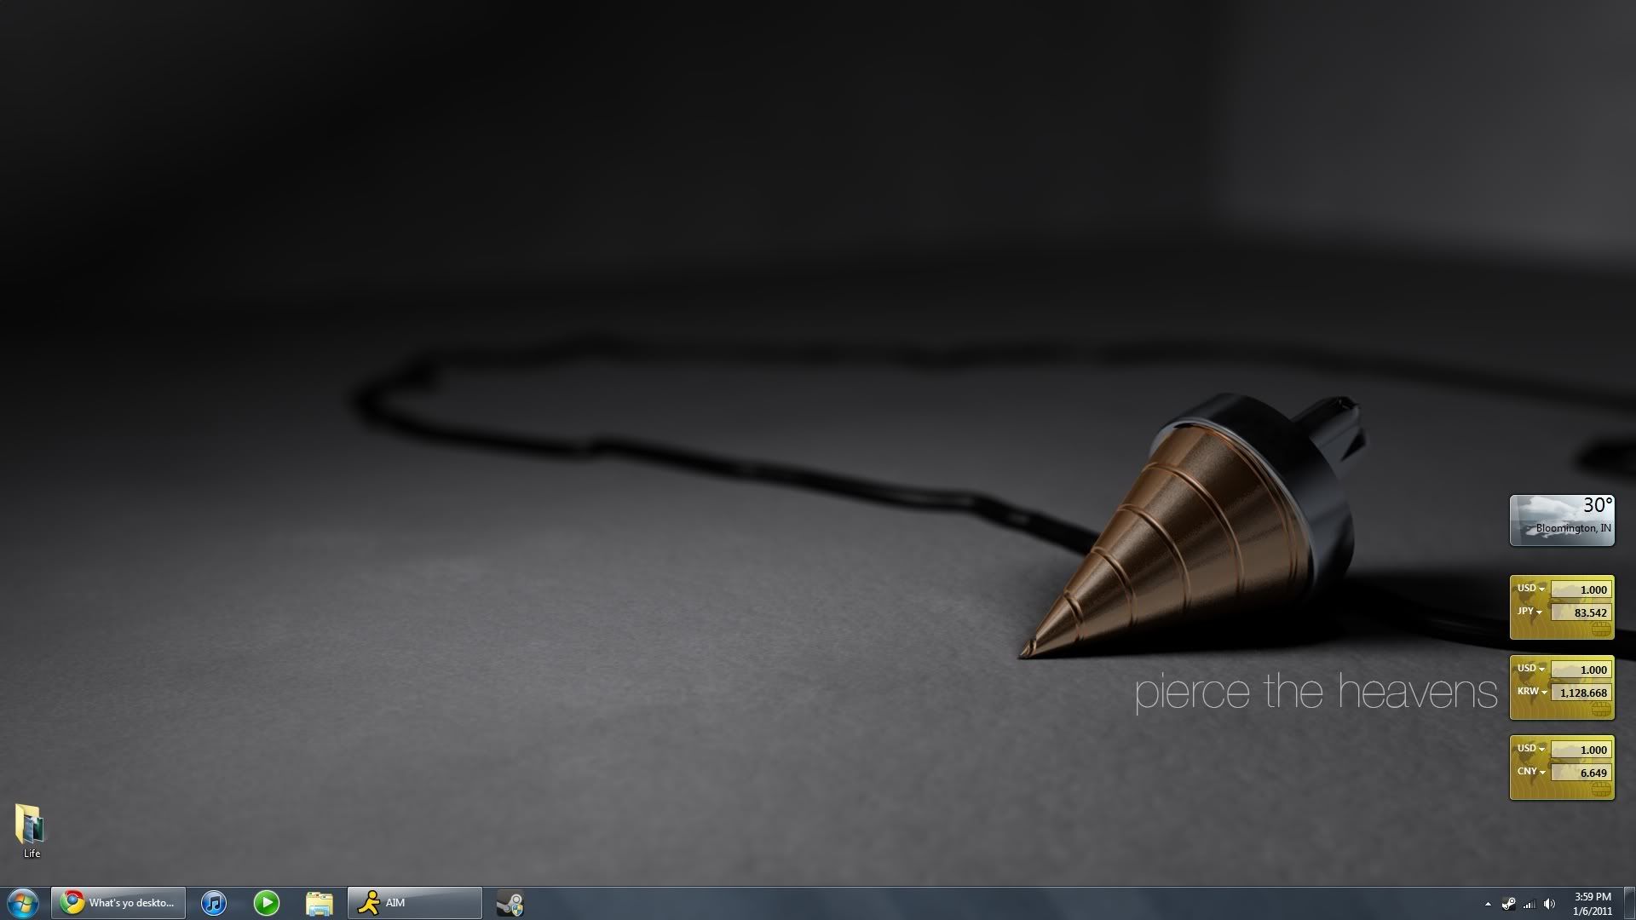Image resolution: width=1636 pixels, height=920 pixels.
Task: Switch to the AIM taskbar window
Action: click(415, 903)
